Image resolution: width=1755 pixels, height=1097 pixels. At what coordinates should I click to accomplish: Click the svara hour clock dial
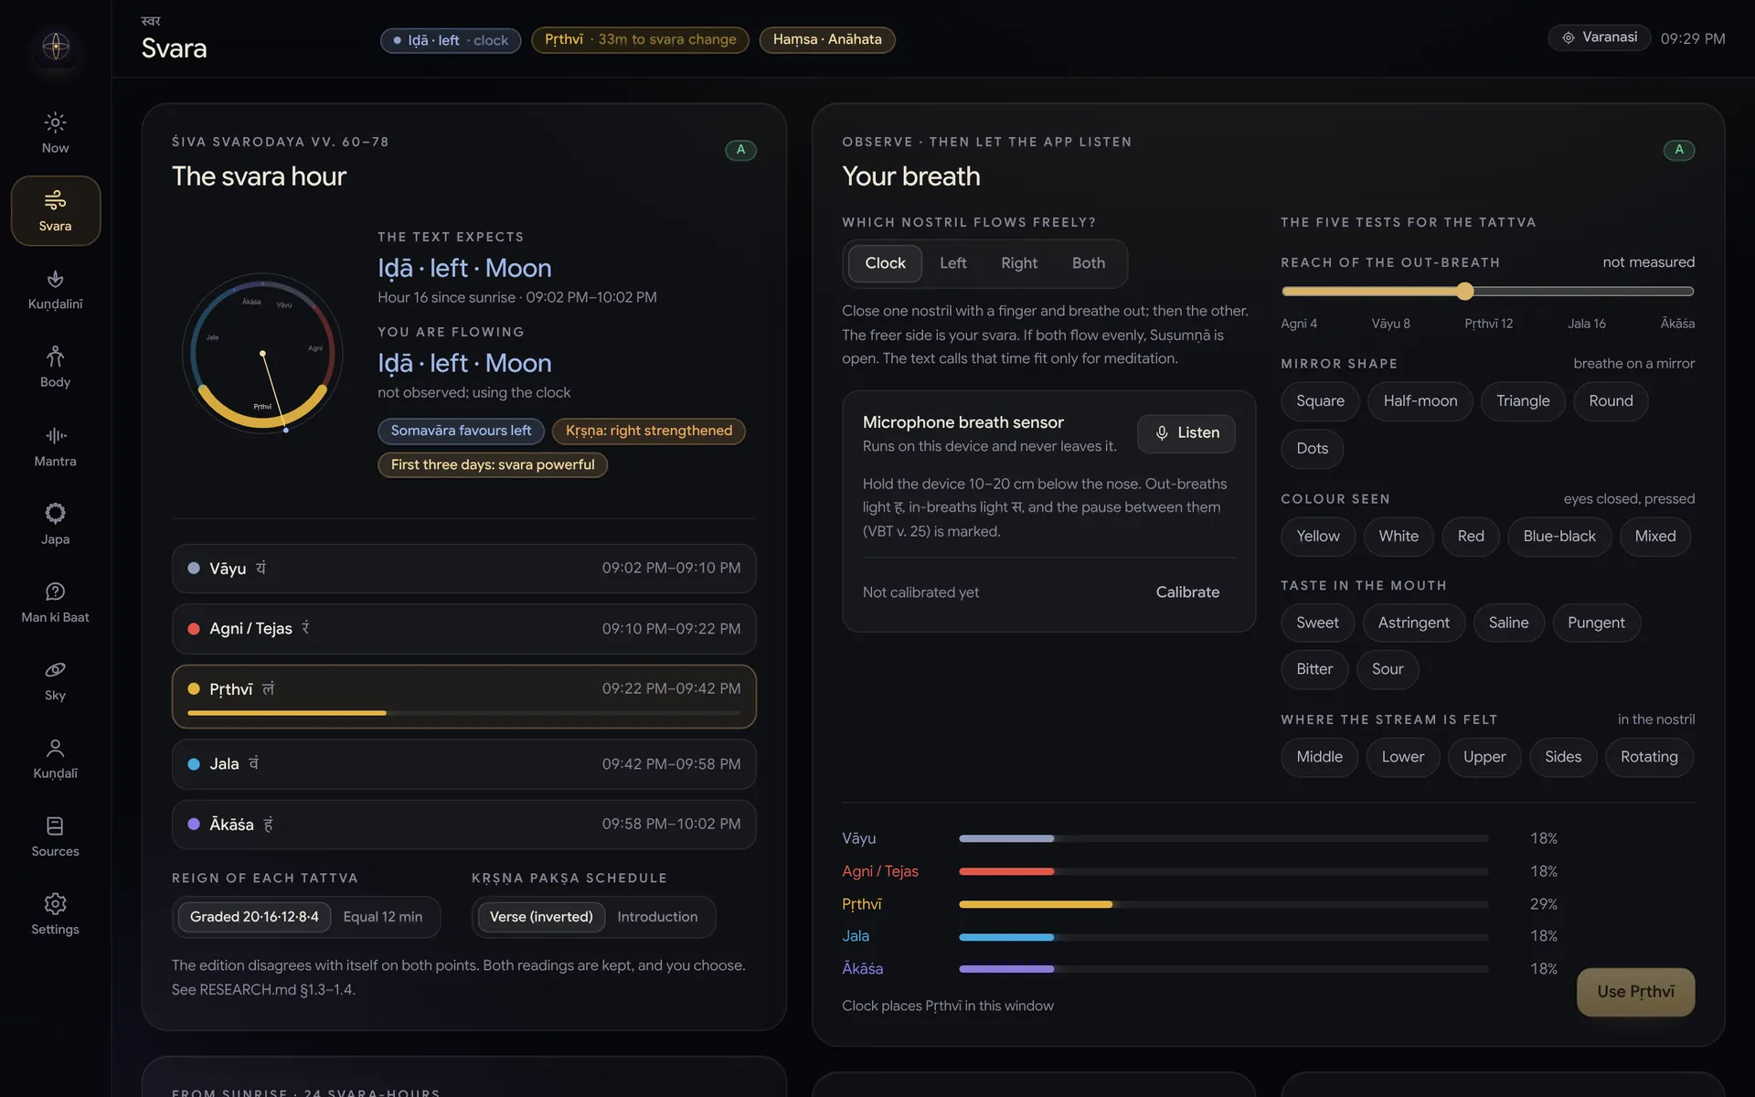coord(263,353)
